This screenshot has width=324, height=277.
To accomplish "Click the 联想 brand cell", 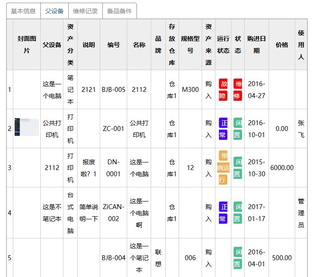I will [x=158, y=257].
